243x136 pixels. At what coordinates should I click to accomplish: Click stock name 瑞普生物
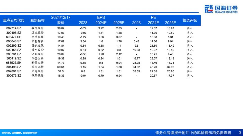coord(37,58)
